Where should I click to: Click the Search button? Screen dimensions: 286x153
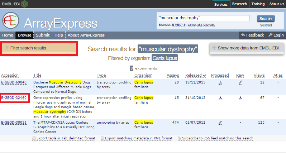click(x=266, y=19)
